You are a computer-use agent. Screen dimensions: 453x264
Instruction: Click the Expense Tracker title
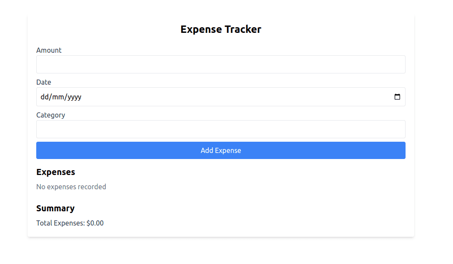click(221, 29)
